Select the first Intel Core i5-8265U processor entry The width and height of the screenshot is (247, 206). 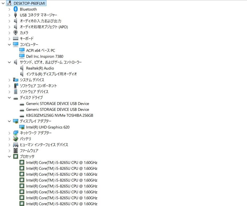(x=62, y=162)
